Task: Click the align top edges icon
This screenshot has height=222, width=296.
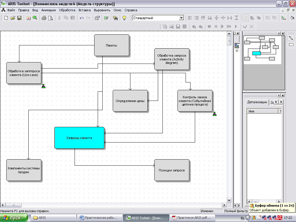Action: (203, 18)
